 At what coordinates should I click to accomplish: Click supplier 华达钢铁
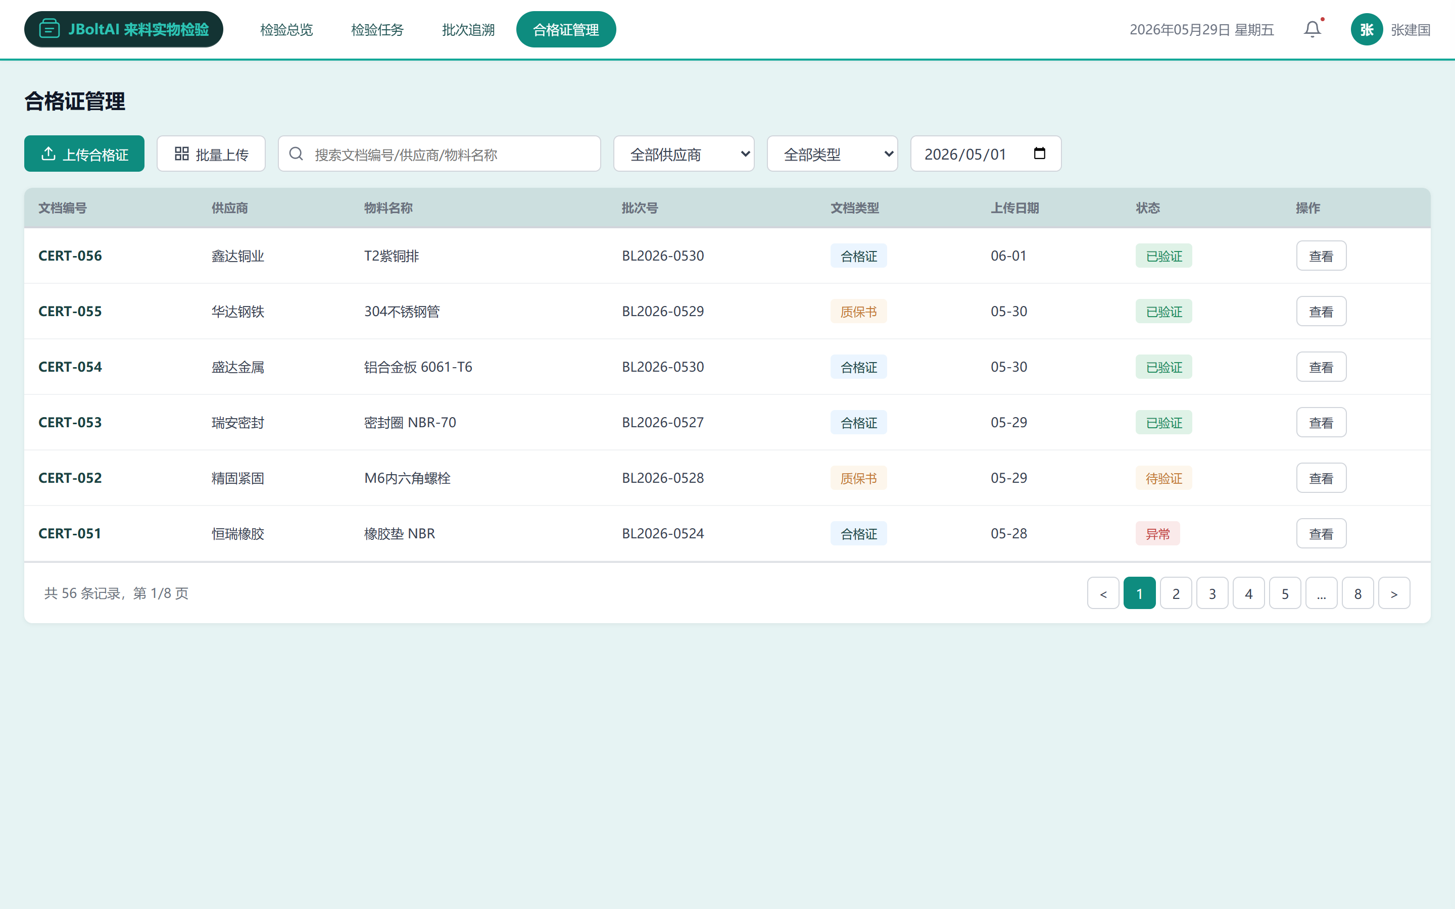point(238,312)
